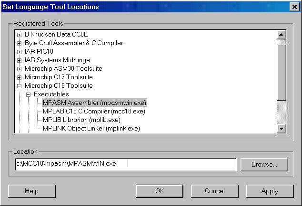The height and width of the screenshot is (206, 302).
Task: Select the IAR PIC18 entry
Action: click(x=39, y=51)
